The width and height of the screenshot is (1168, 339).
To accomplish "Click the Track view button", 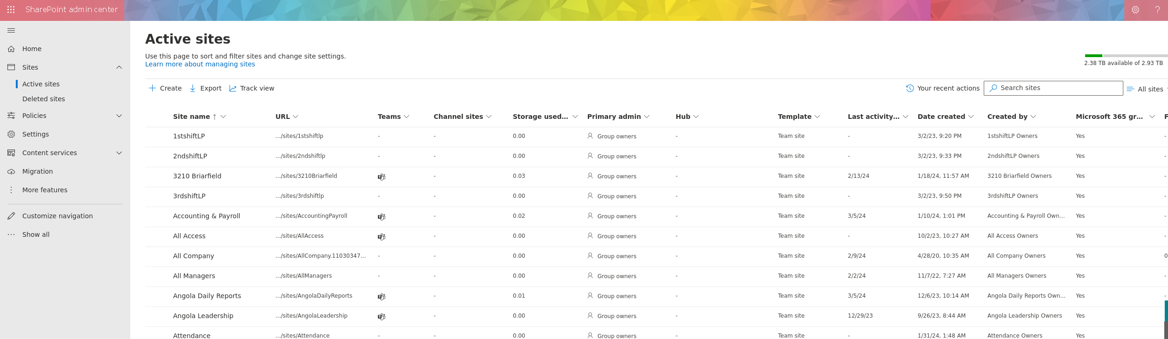I will [x=252, y=88].
